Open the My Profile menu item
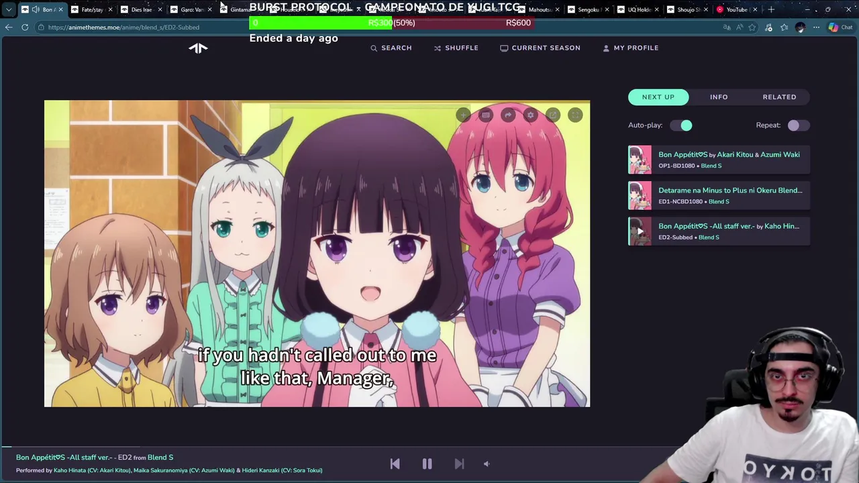 pos(630,48)
